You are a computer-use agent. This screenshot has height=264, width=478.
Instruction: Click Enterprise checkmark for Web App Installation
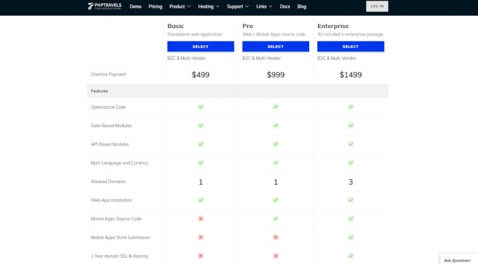pyautogui.click(x=351, y=200)
